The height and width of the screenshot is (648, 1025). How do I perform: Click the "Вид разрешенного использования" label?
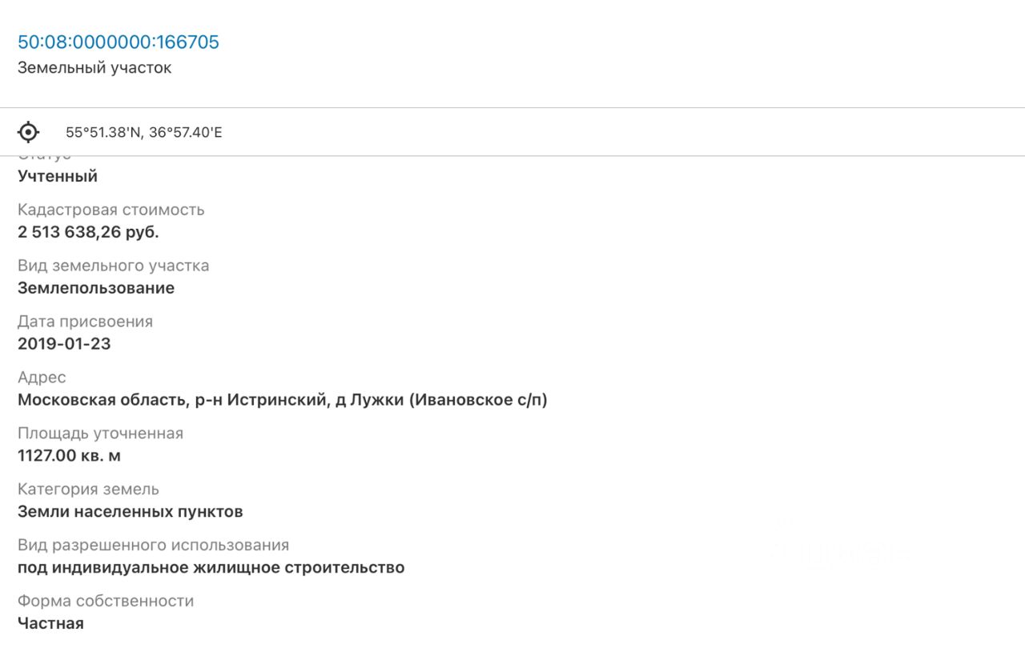click(x=153, y=546)
